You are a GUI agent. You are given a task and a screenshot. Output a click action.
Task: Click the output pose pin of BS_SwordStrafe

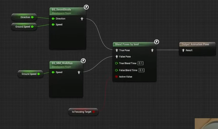(x=82, y=19)
